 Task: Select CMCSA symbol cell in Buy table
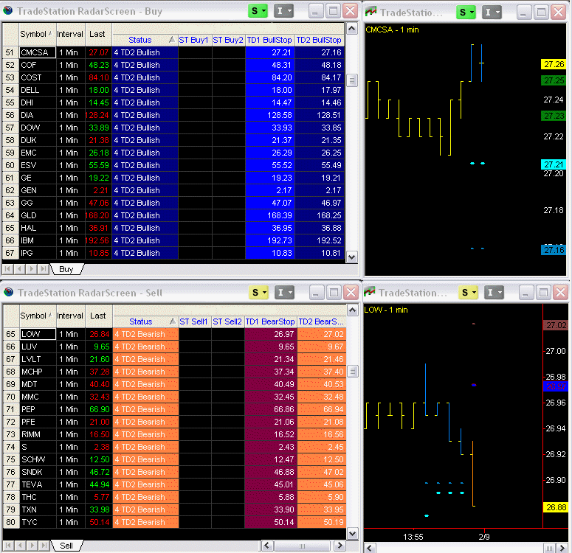pyautogui.click(x=38, y=52)
